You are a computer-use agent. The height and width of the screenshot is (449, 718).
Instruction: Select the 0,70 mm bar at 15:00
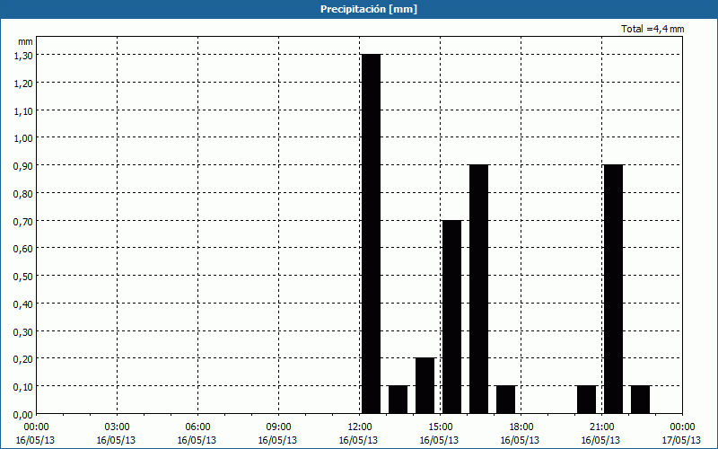(452, 317)
